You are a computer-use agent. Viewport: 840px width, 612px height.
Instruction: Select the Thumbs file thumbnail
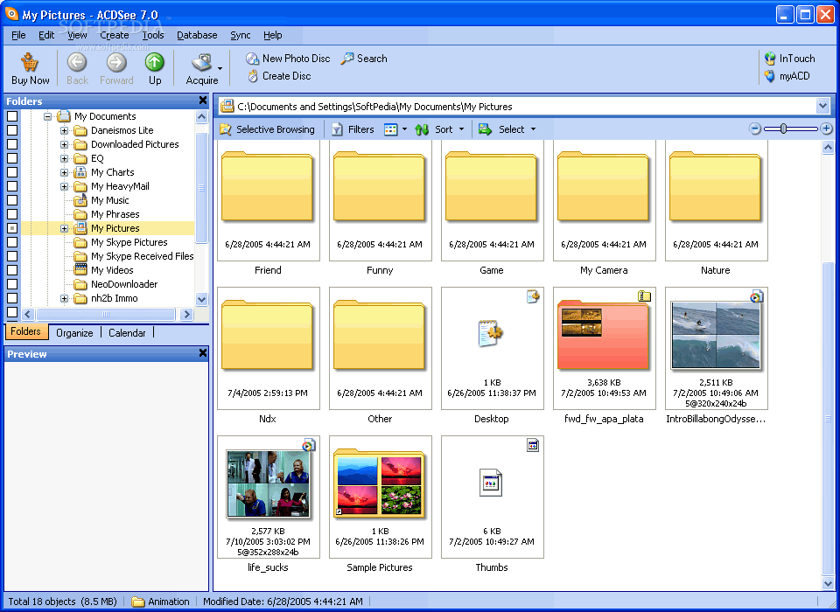492,497
